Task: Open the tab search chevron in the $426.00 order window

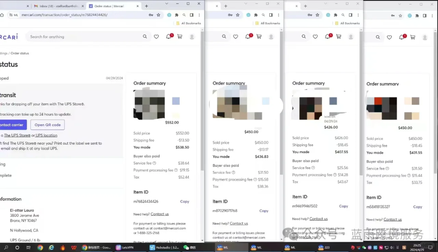Action: 325,4
